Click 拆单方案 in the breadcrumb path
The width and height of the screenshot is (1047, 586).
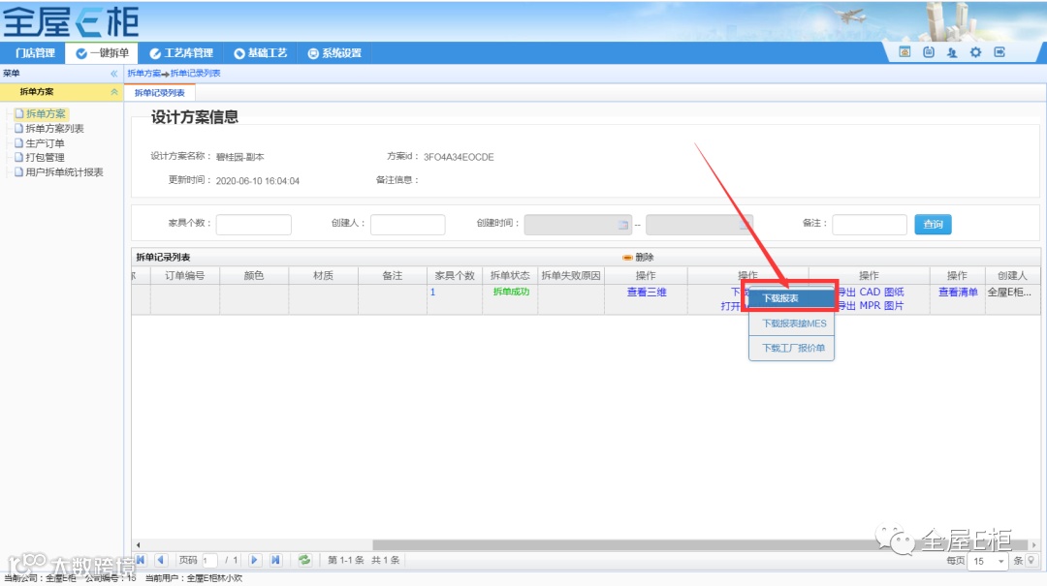[x=143, y=74]
